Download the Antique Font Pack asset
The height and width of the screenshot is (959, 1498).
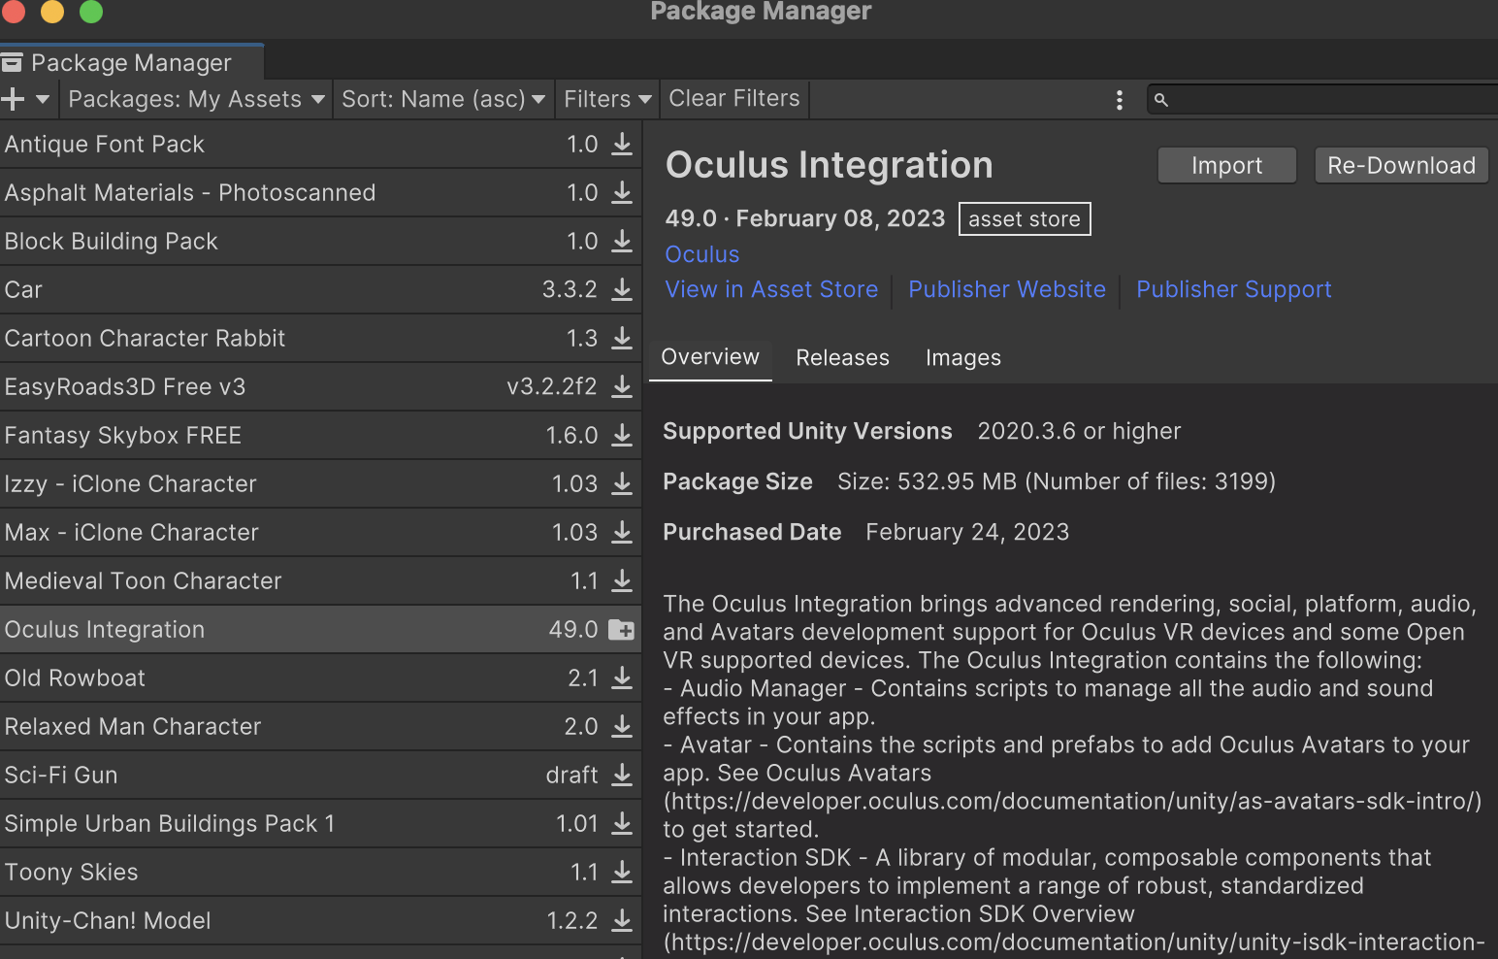[622, 144]
